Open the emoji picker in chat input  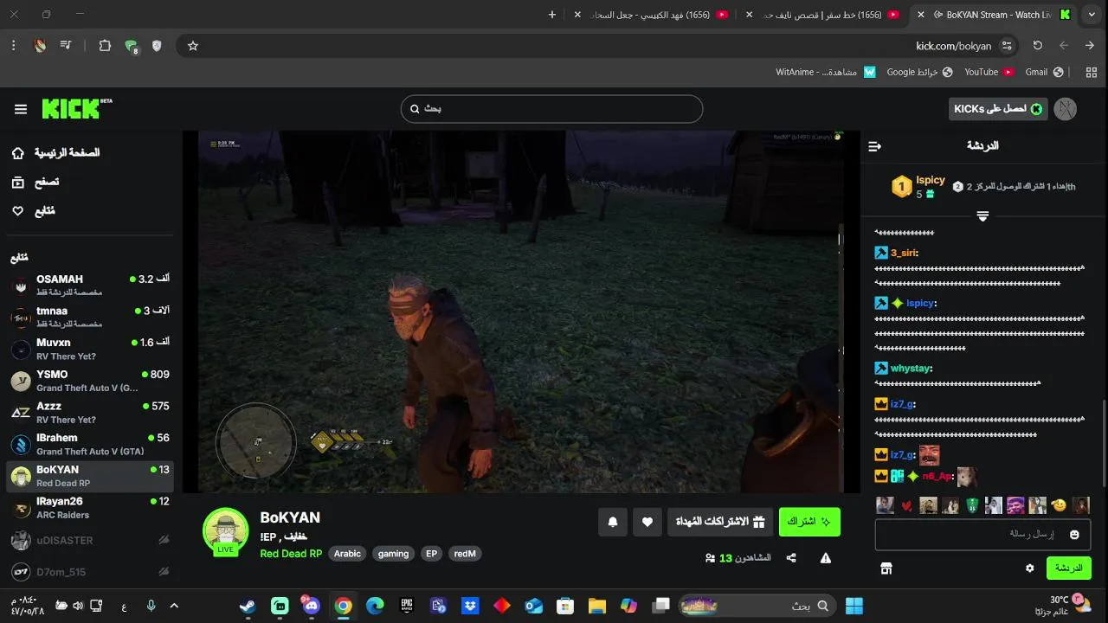pyautogui.click(x=1074, y=535)
